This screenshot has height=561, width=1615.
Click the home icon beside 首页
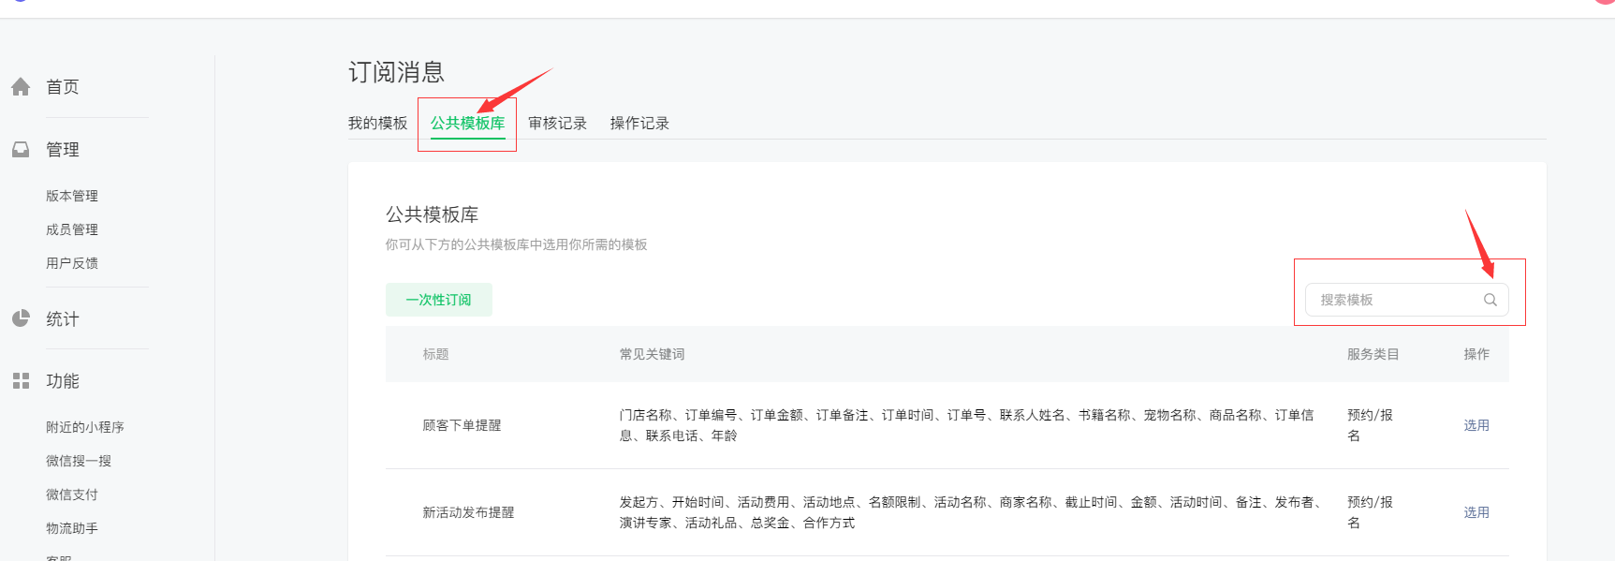pos(21,87)
